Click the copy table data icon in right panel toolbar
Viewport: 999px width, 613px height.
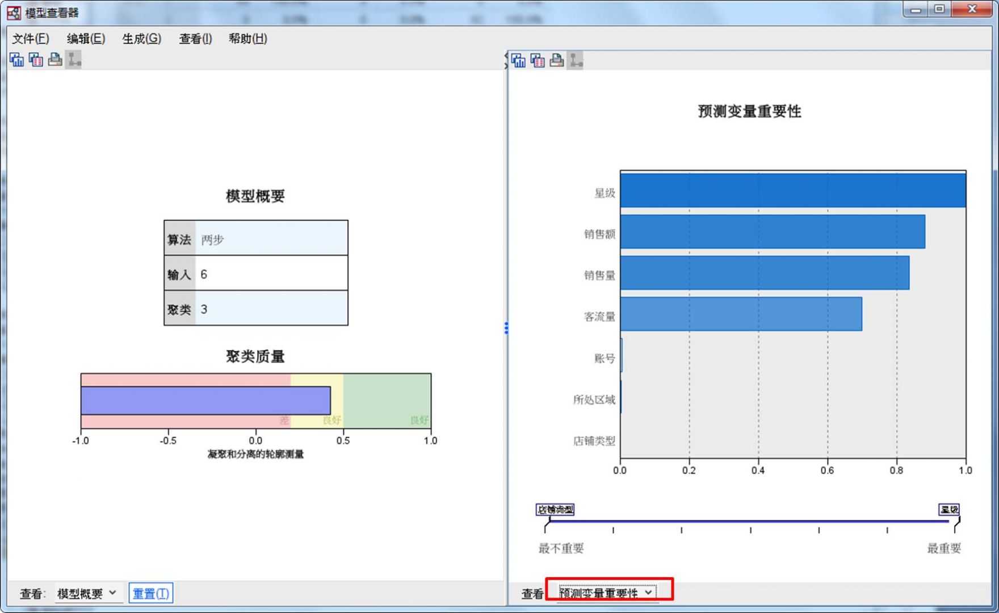(x=538, y=60)
